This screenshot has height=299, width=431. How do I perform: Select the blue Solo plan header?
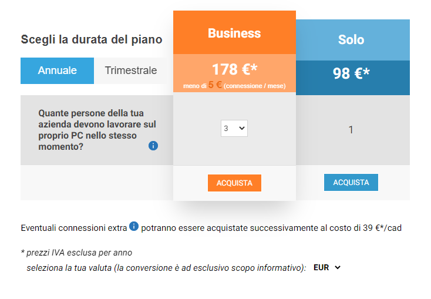coord(353,40)
